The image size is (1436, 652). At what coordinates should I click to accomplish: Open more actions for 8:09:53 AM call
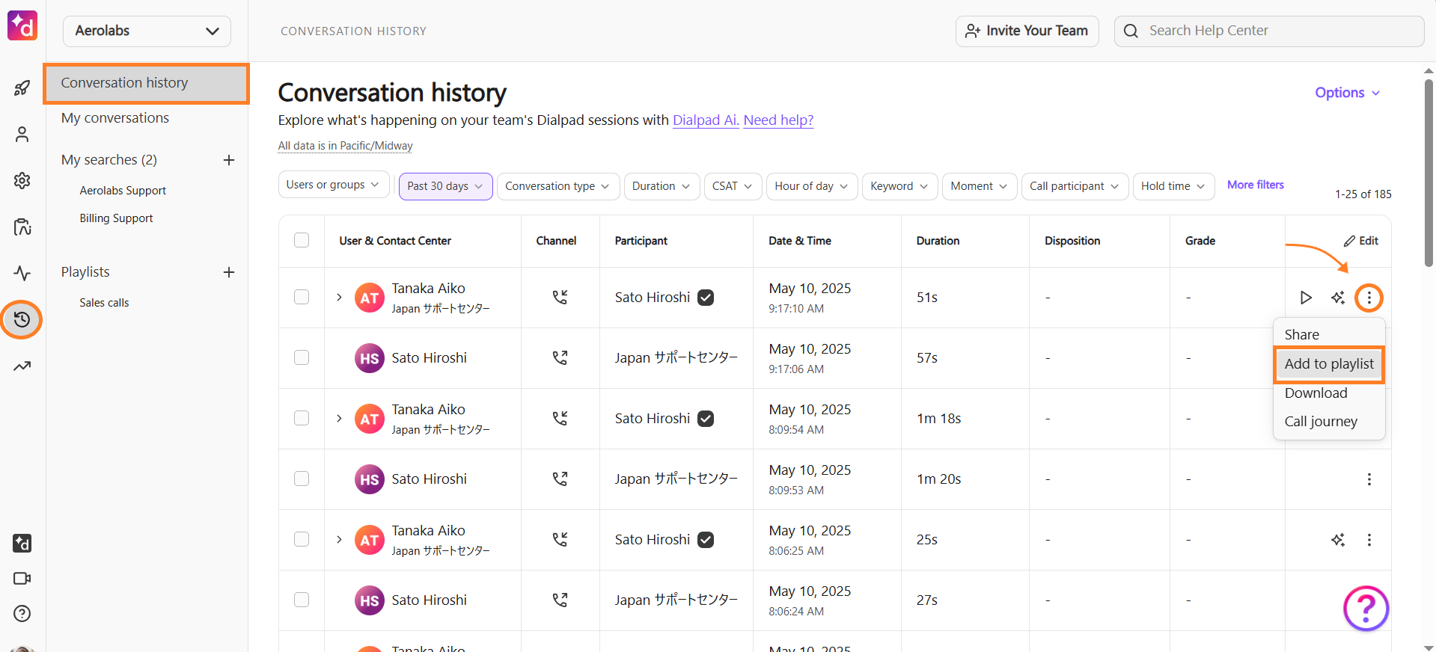pos(1369,479)
